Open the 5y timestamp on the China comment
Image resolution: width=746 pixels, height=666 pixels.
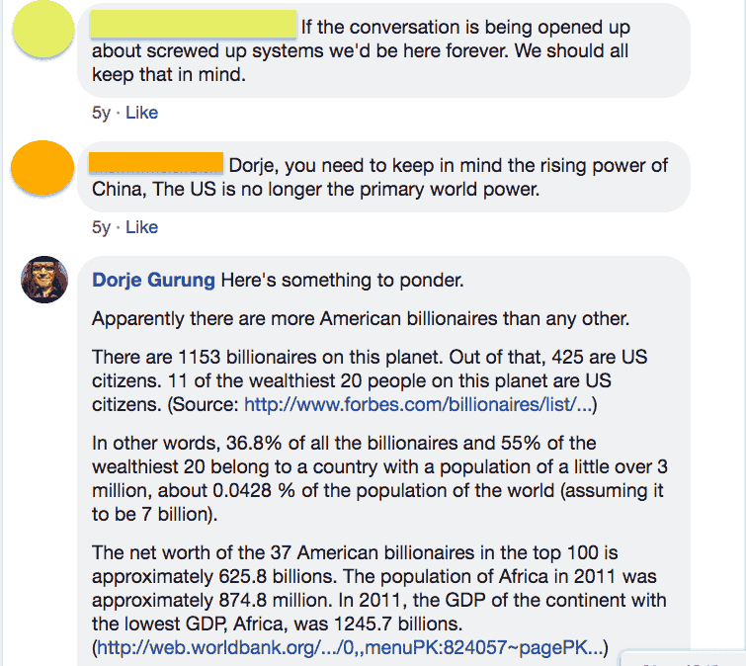point(101,227)
